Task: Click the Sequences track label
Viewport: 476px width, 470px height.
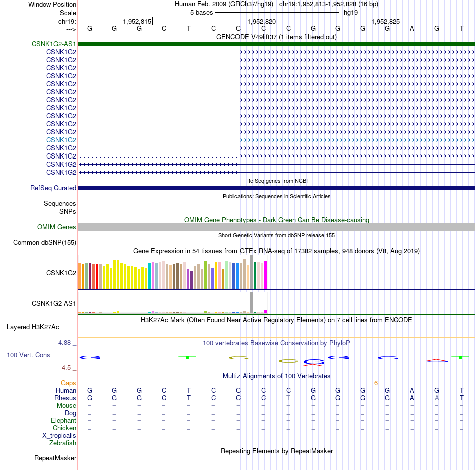Action: (x=60, y=204)
